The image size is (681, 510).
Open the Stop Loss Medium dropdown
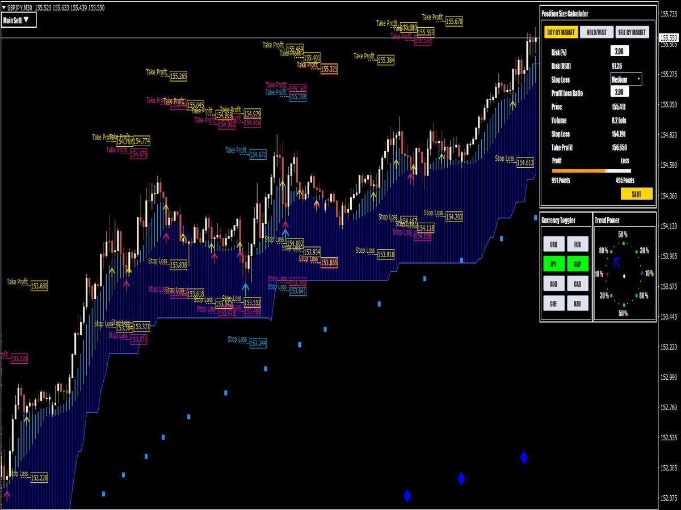[x=625, y=79]
